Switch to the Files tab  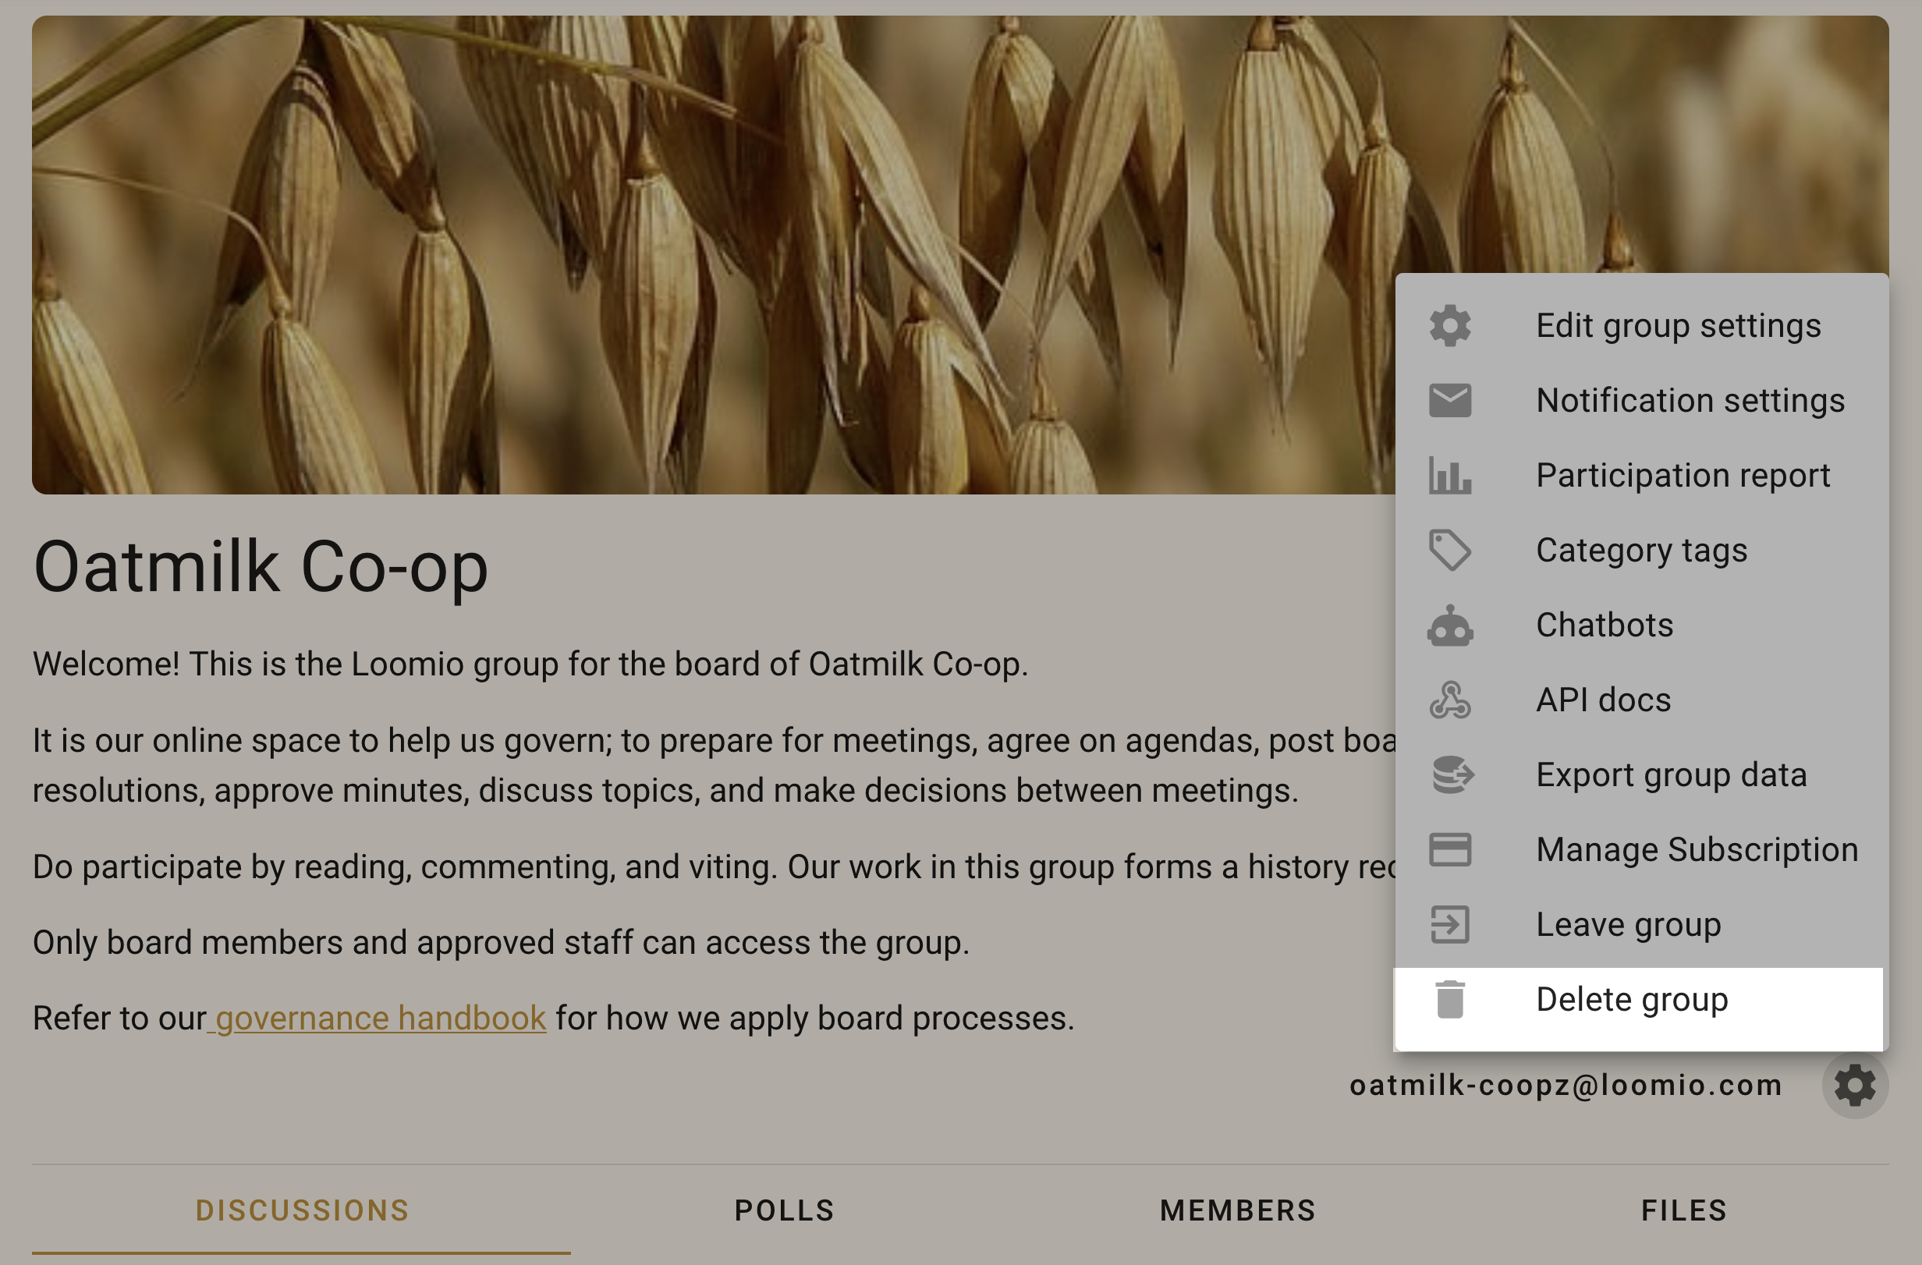coord(1684,1210)
